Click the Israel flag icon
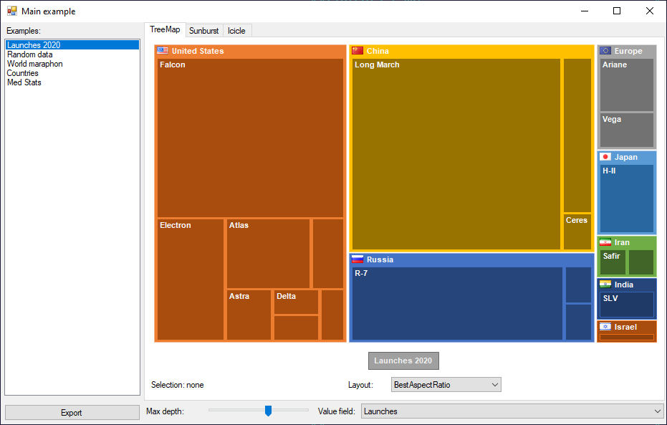Viewport: 667px width, 425px height. click(604, 327)
